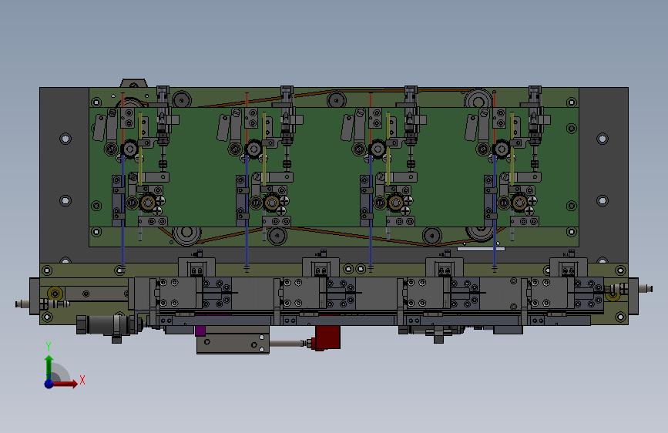Select the shaft end protruding on the right

tap(646, 289)
